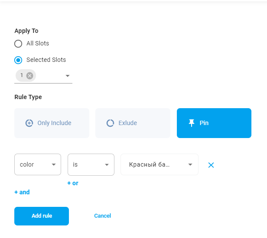Image resolution: width=267 pixels, height=238 pixels.
Task: Click the plus-circle icon on Only Include
Action: tap(29, 123)
